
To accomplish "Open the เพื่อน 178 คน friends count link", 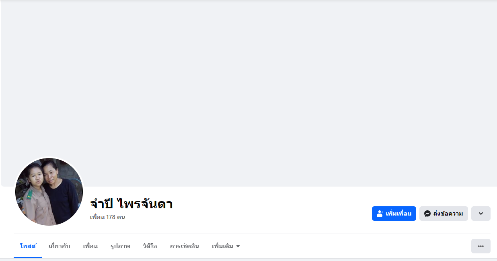I will coord(107,217).
